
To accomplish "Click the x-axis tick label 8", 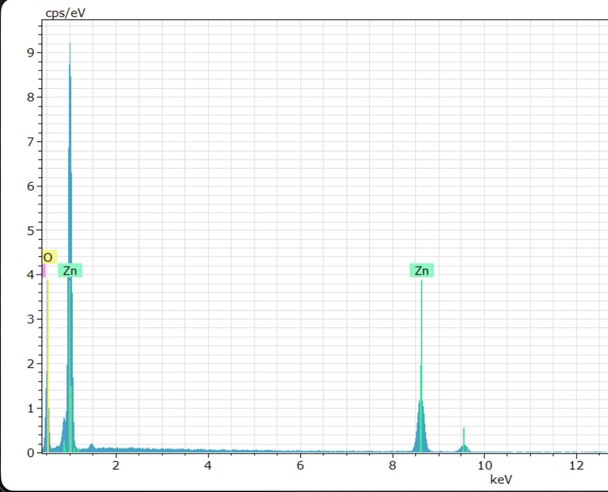I will [x=392, y=465].
